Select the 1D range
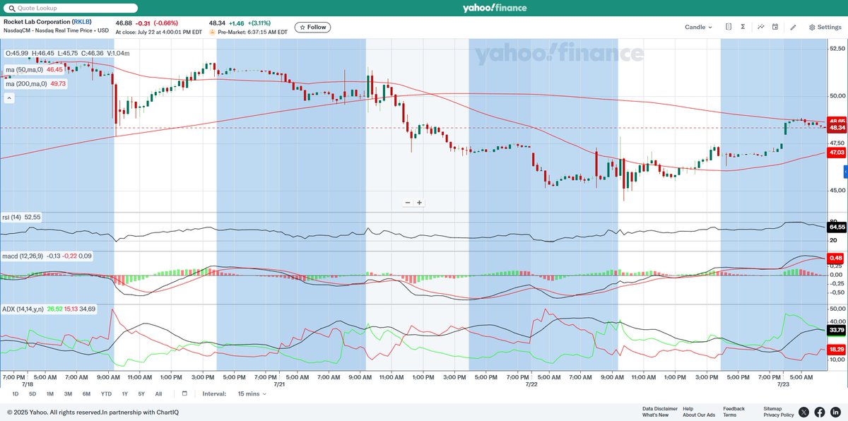The width and height of the screenshot is (848, 421). tap(16, 393)
